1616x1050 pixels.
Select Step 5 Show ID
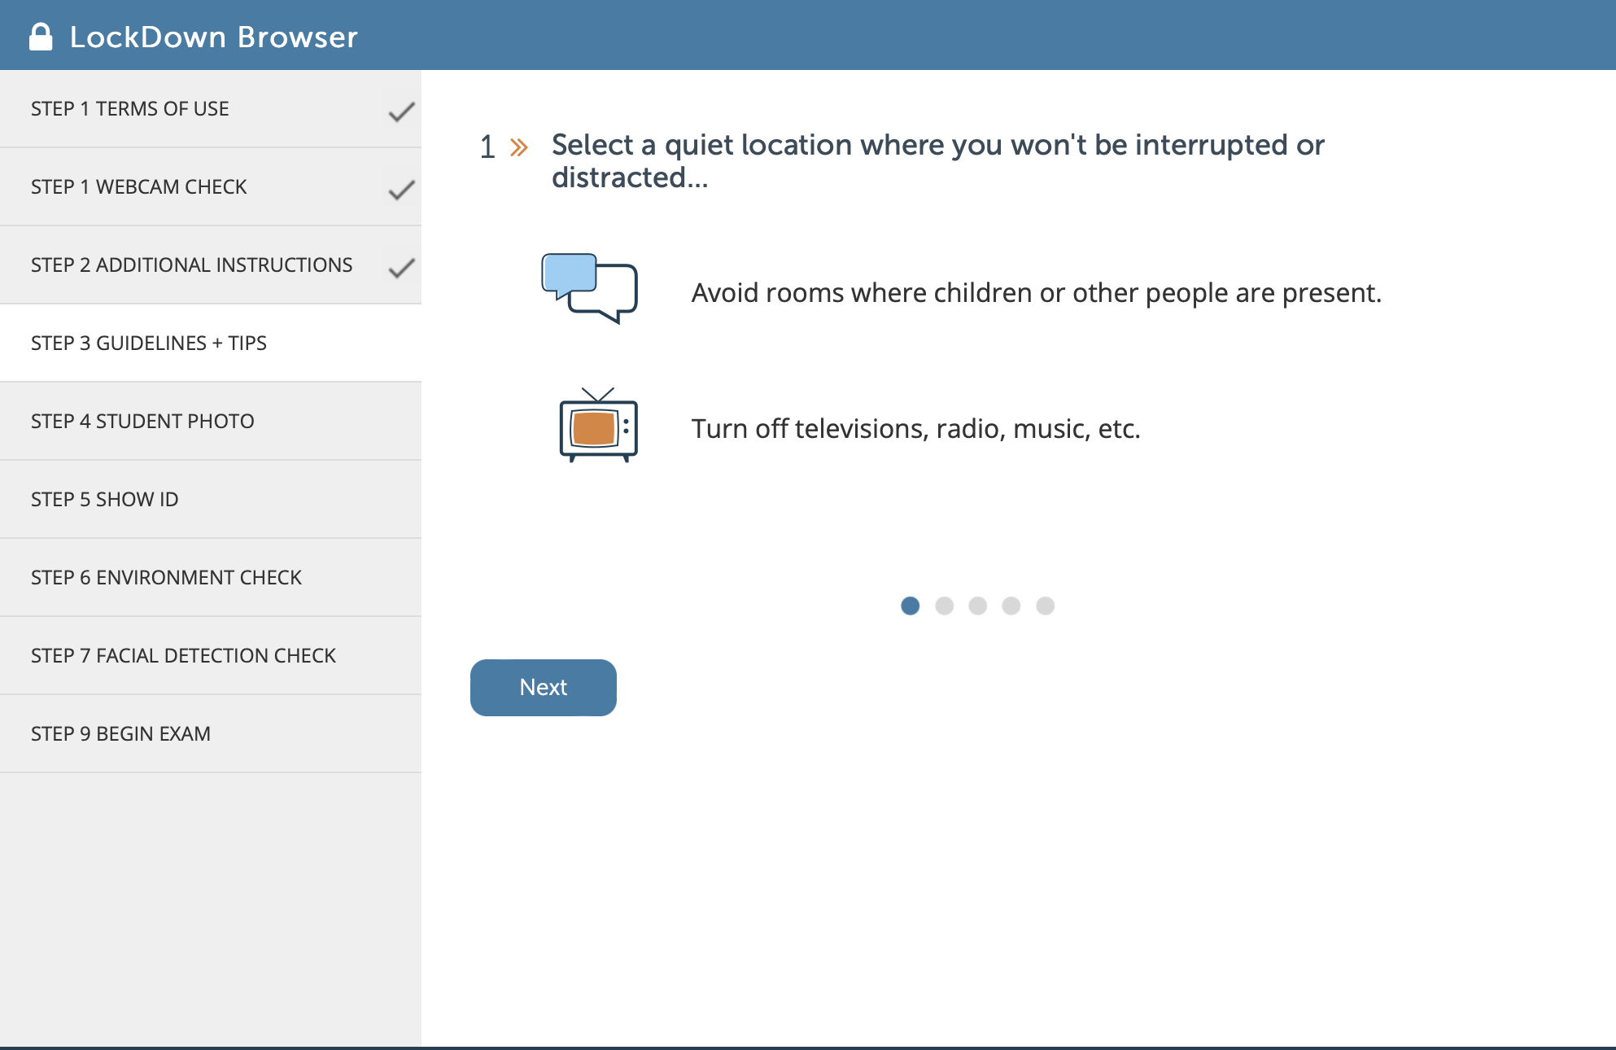click(211, 499)
